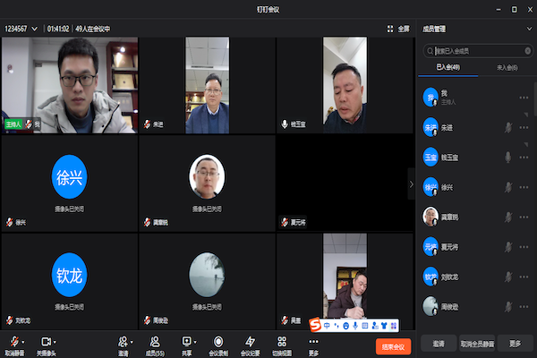The image size is (537, 358).
Task: Click the 取消全员静音 button
Action: [478, 344]
